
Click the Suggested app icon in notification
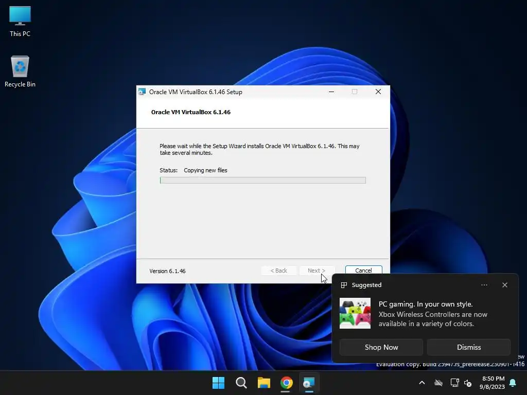344,285
